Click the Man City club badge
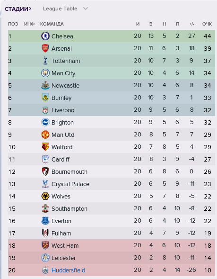Image resolution: width=217 pixels, height=279 pixels. pyautogui.click(x=45, y=73)
